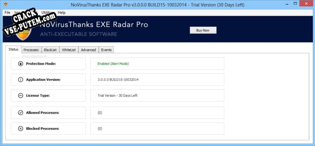View the Events tab
The width and height of the screenshot is (315, 146).
click(x=106, y=50)
